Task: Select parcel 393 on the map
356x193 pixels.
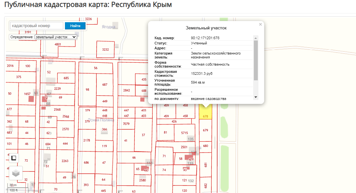Action: 86,185
